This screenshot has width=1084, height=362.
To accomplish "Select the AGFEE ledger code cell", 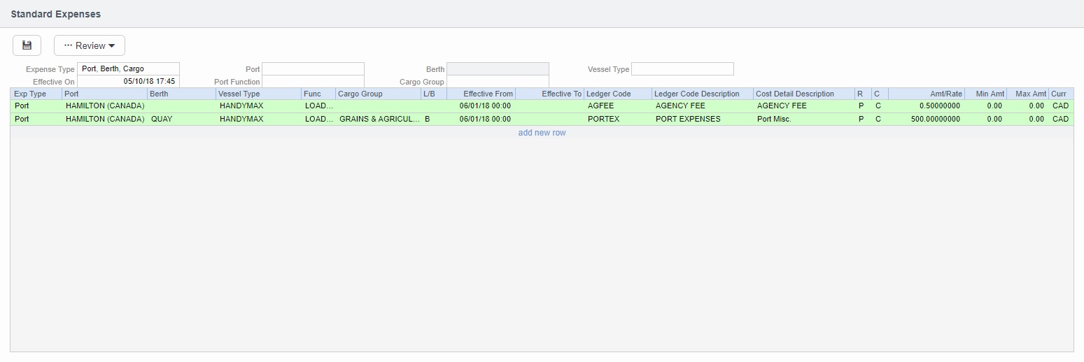I will tap(617, 106).
